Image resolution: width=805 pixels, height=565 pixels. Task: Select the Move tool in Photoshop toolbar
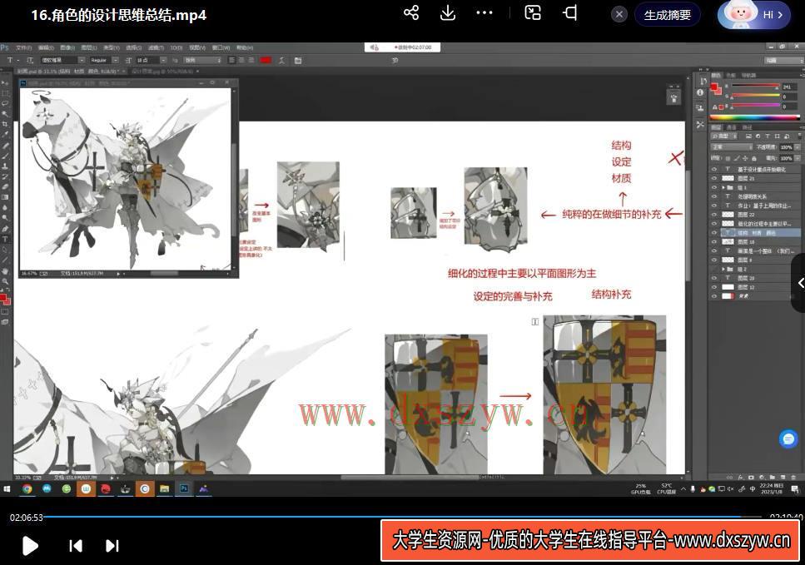[x=5, y=82]
